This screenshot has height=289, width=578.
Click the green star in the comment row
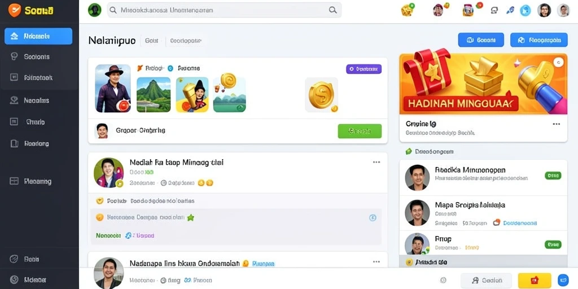[190, 217]
